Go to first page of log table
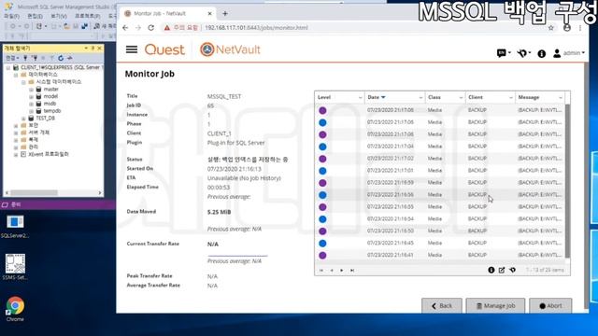Image resolution: width=598 pixels, height=336 pixels. tap(321, 270)
